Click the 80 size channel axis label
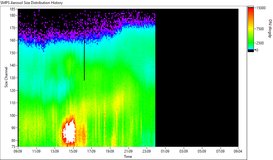The height and width of the screenshot is (160, 273). 13,140
